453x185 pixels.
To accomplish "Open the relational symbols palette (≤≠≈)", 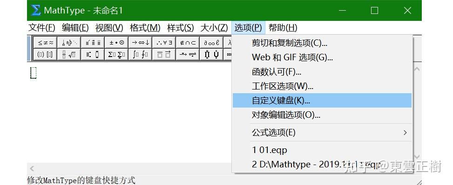I will tap(45, 43).
